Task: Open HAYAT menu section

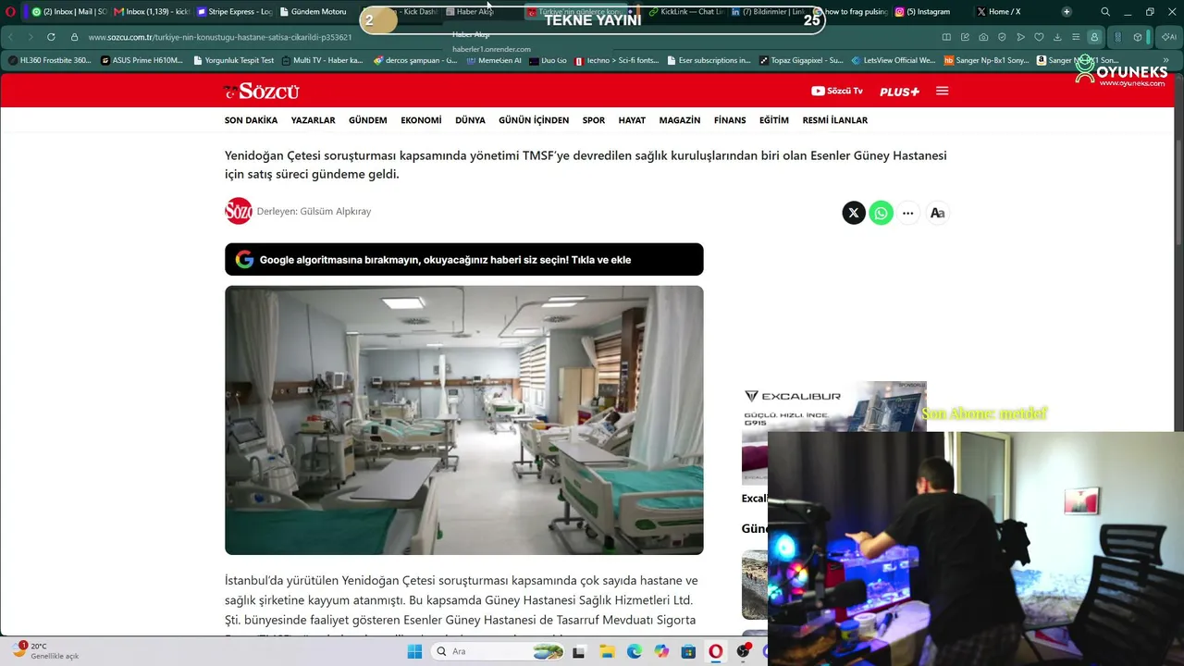Action: click(x=632, y=120)
